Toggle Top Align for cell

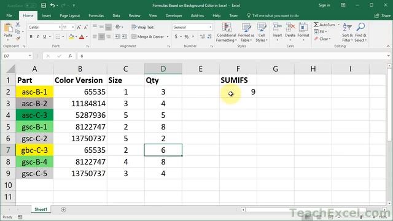[95, 27]
